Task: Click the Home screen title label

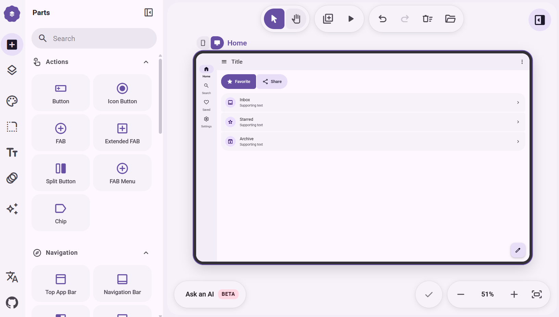Action: (x=237, y=43)
